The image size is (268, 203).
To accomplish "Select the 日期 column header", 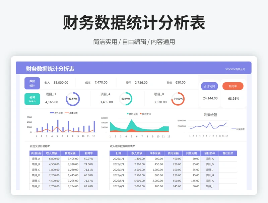I will [x=119, y=153].
